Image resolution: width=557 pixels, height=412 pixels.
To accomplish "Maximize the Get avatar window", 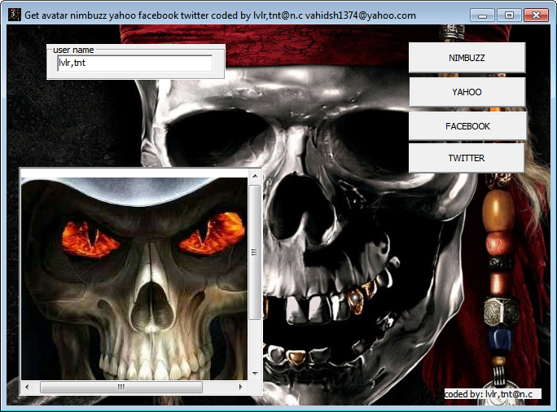I will (509, 15).
